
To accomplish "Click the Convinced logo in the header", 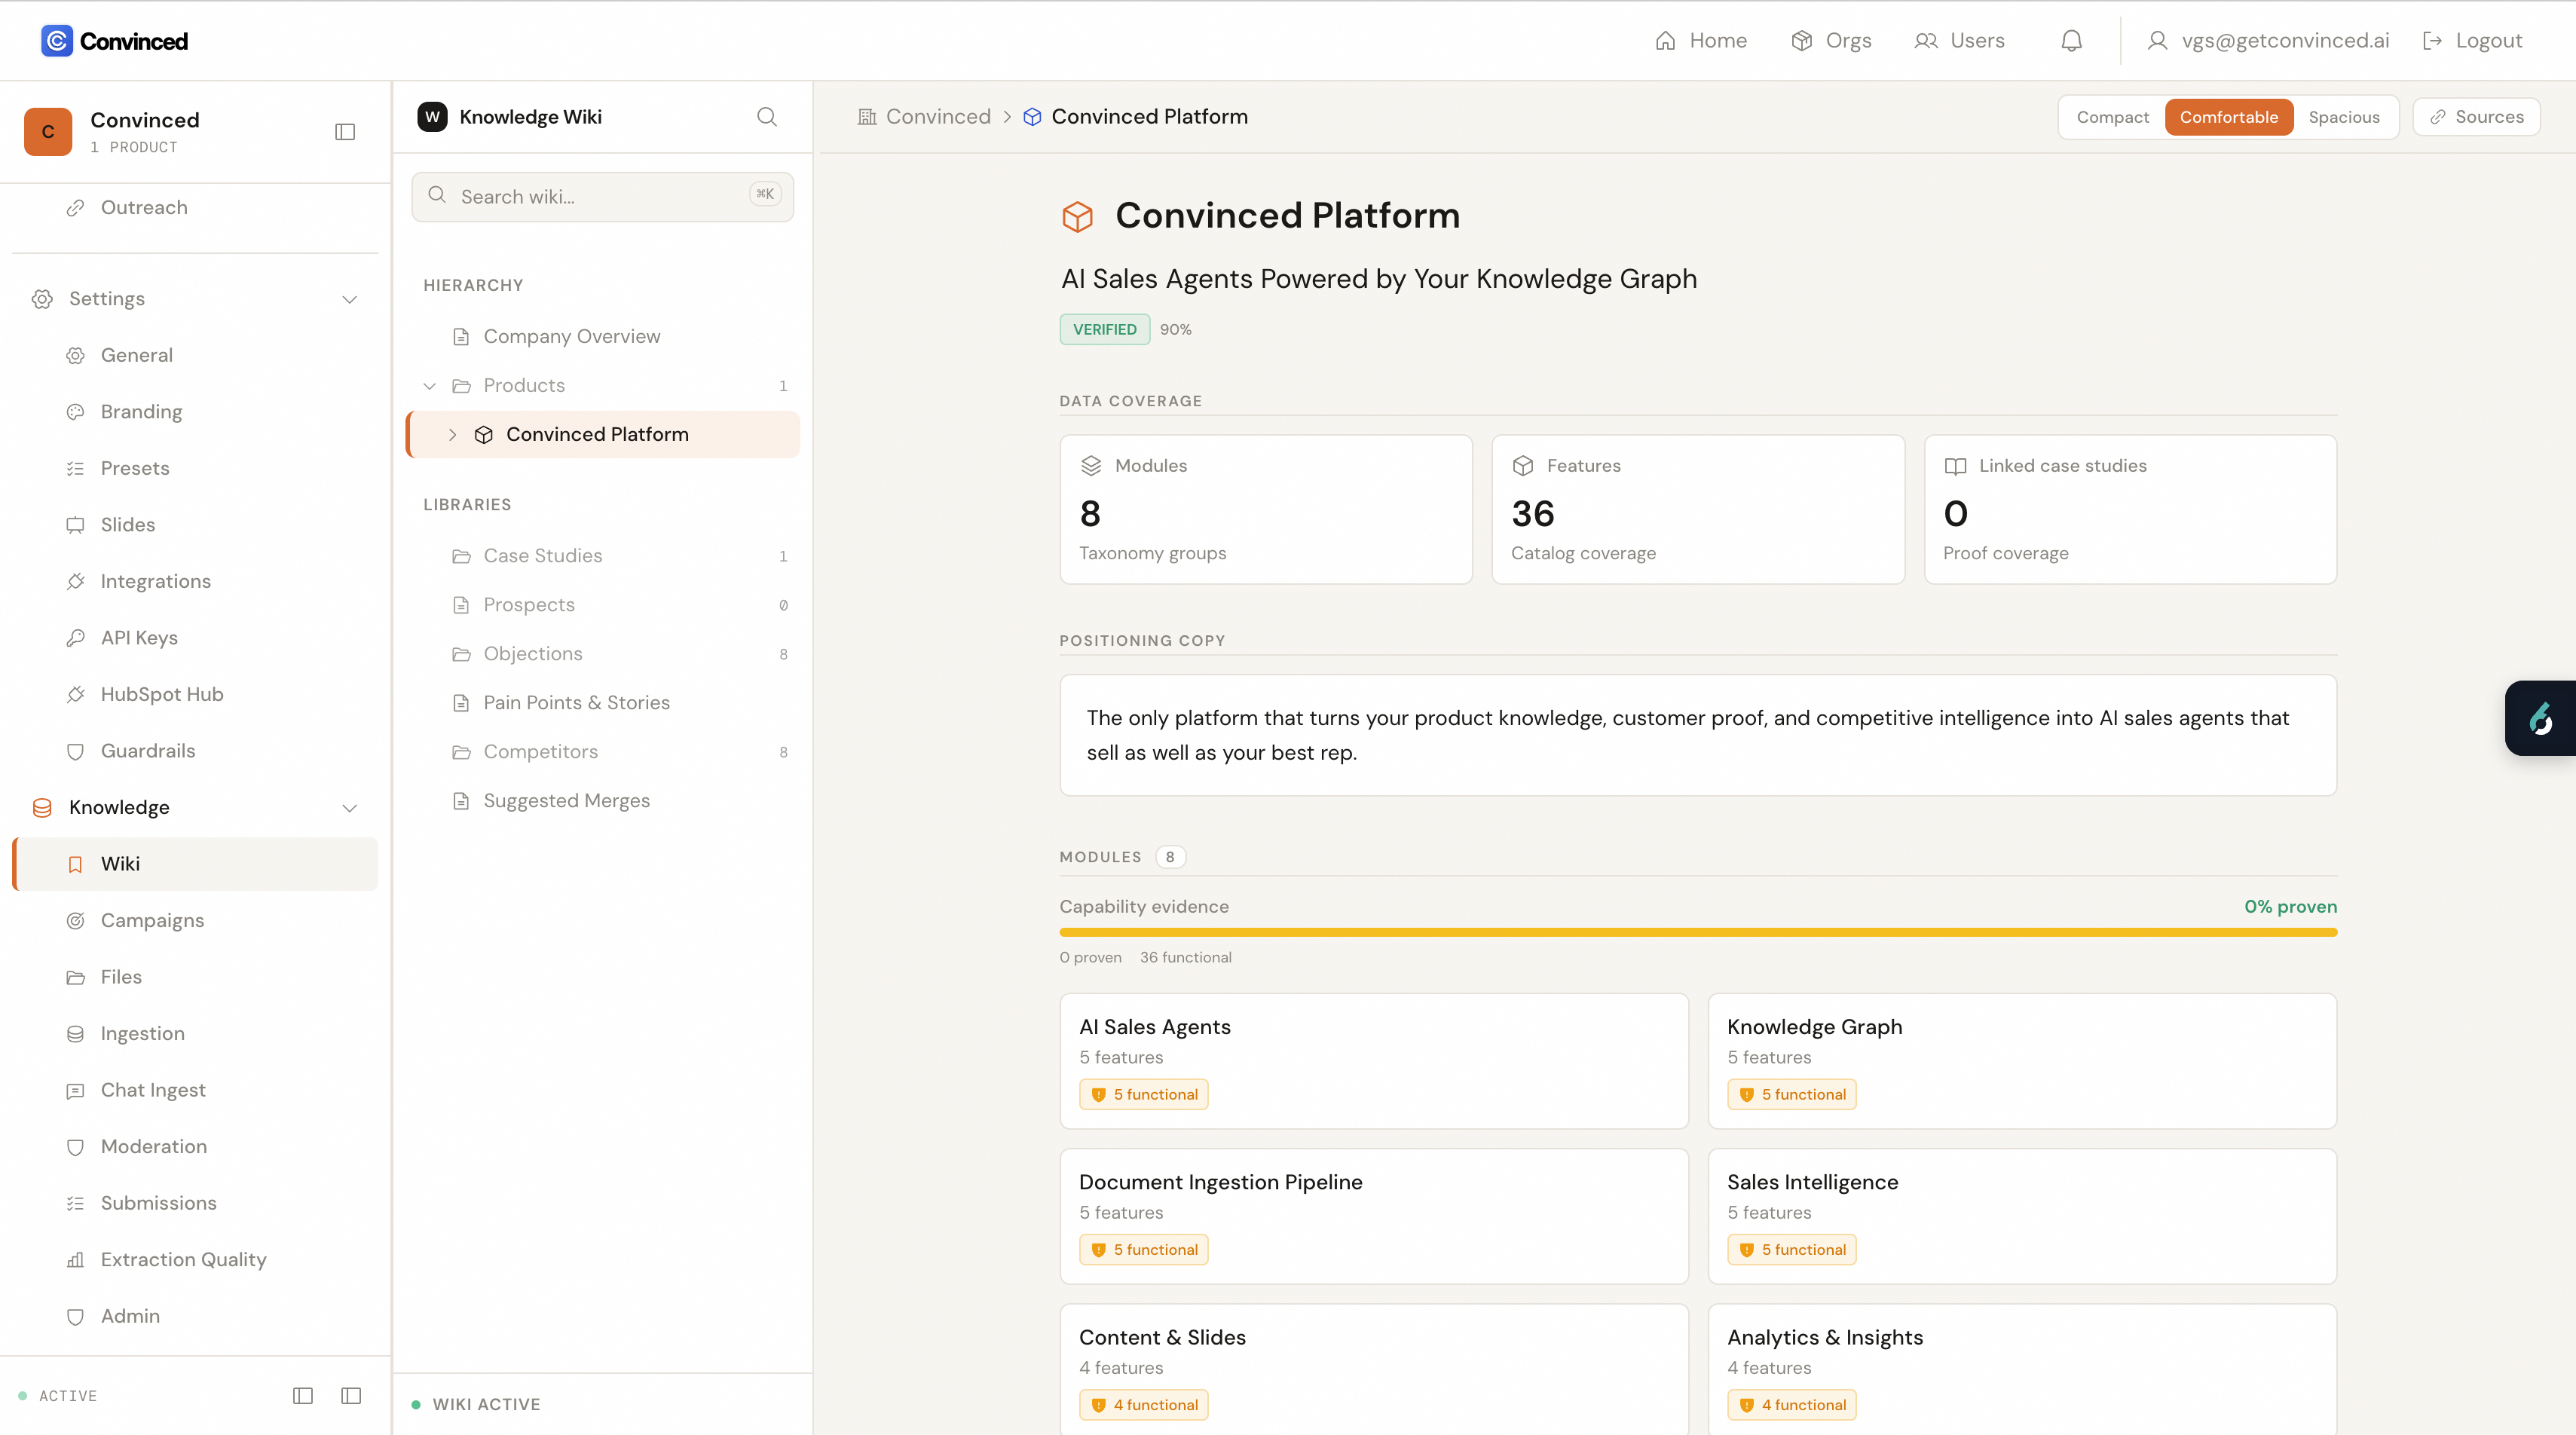I will tap(114, 41).
